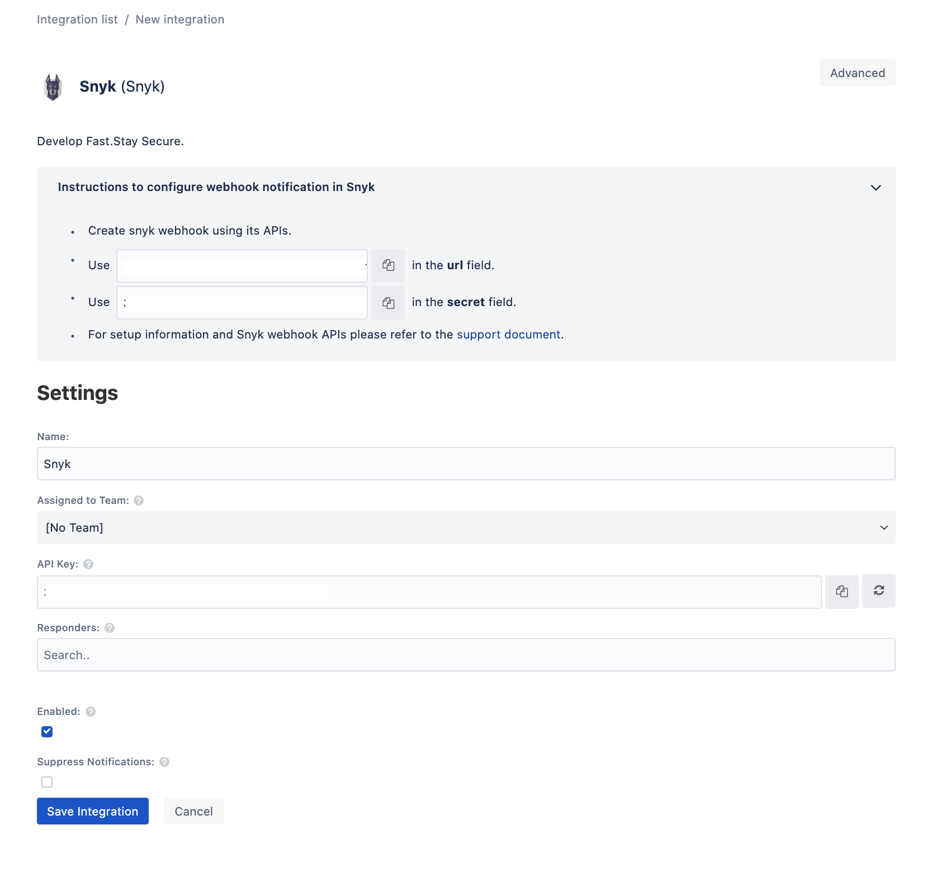Click the Snyk dog logo
This screenshot has height=877, width=927.
[53, 87]
